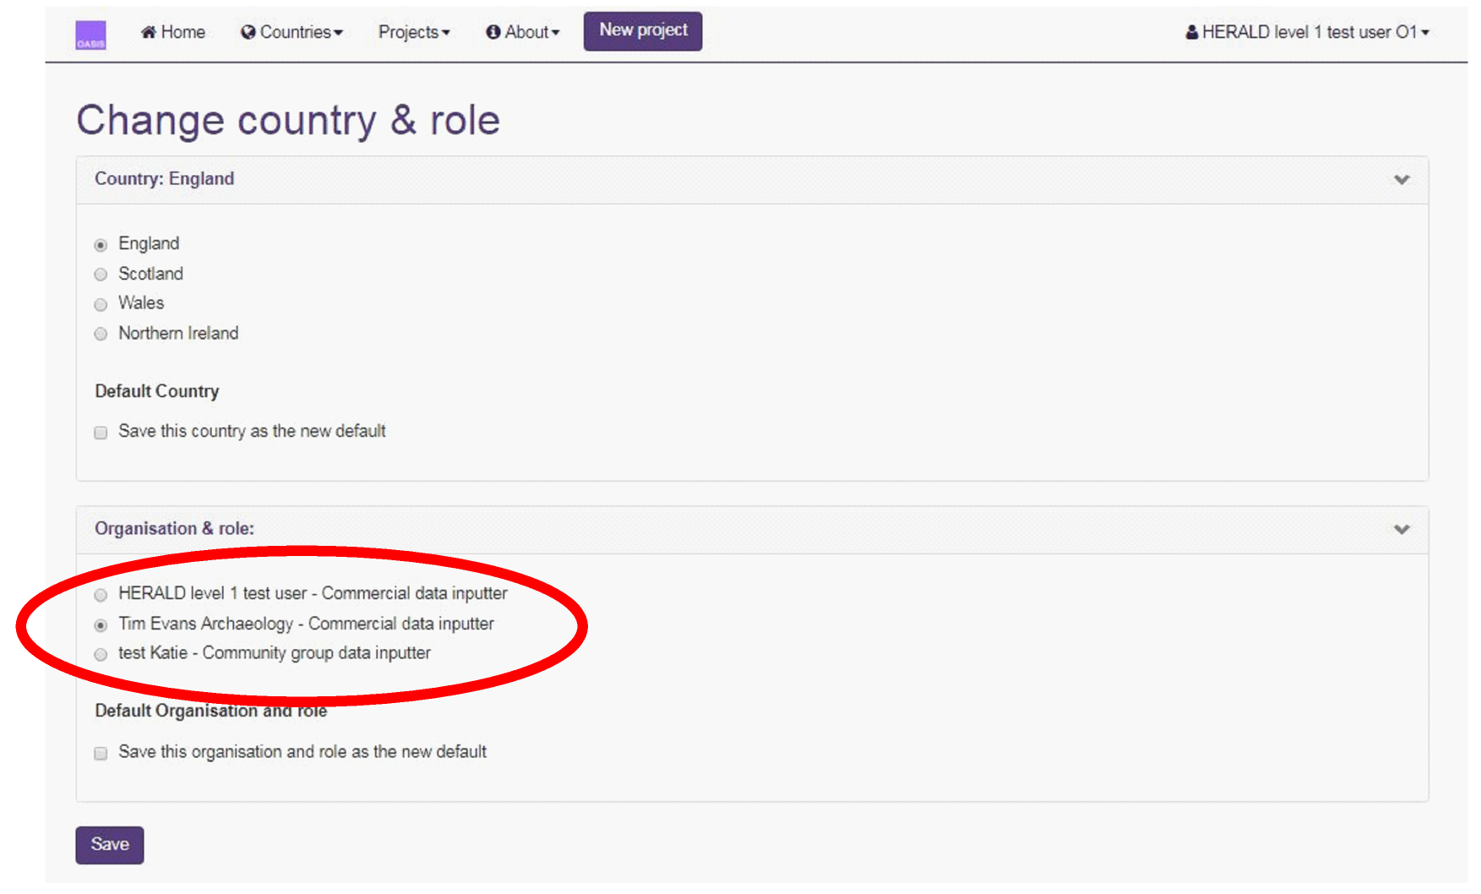Select Tim Evans Archaeology role radio
The height and width of the screenshot is (894, 1481).
pyautogui.click(x=101, y=625)
